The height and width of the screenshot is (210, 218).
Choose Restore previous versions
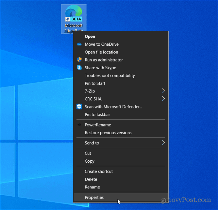point(121,133)
